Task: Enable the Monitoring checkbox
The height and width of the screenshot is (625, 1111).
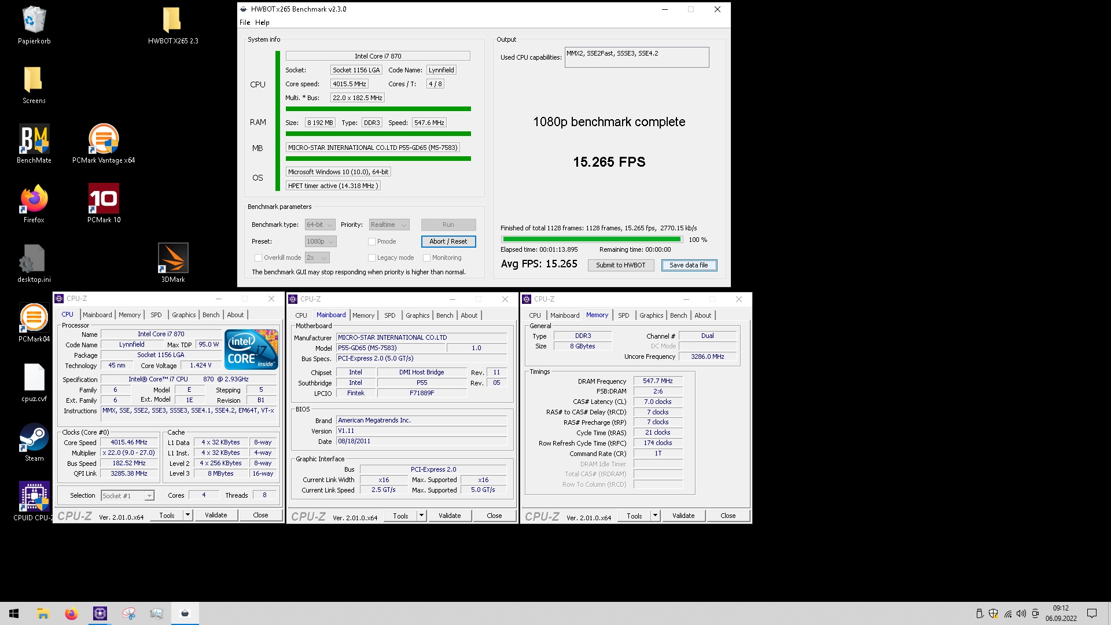Action: (x=426, y=258)
